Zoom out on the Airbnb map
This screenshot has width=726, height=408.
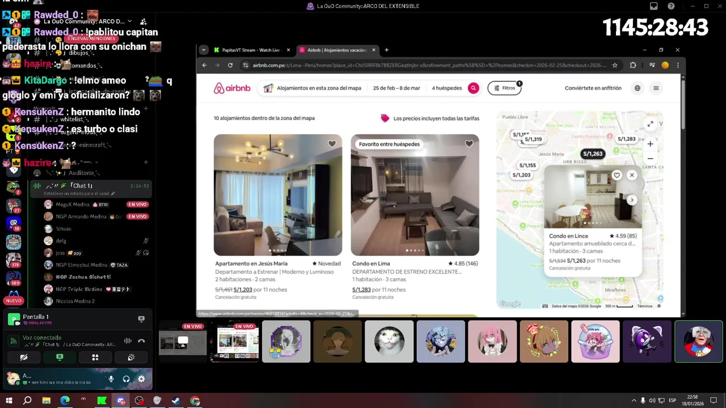650,159
